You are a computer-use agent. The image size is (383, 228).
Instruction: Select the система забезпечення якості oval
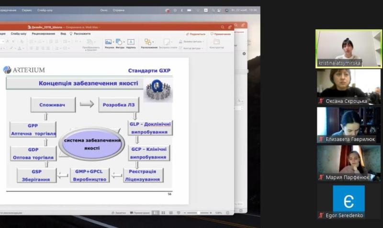tap(92, 144)
